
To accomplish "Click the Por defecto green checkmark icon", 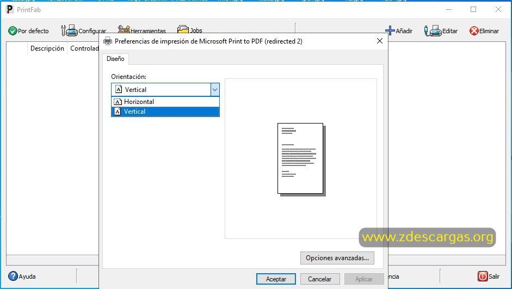I will [x=13, y=31].
